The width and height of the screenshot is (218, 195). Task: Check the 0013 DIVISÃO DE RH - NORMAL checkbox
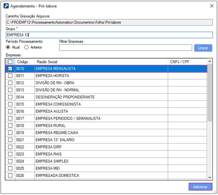coord(10,90)
